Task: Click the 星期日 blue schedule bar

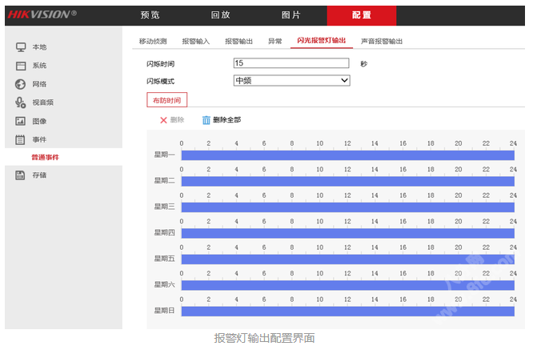Action: click(347, 311)
